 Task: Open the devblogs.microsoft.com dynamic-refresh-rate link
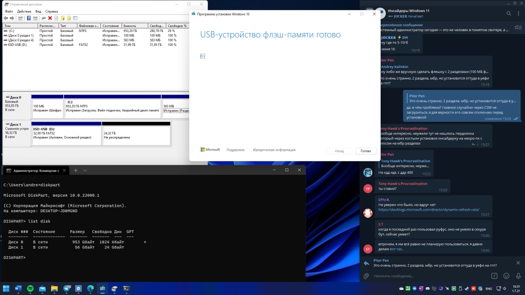pos(429,209)
